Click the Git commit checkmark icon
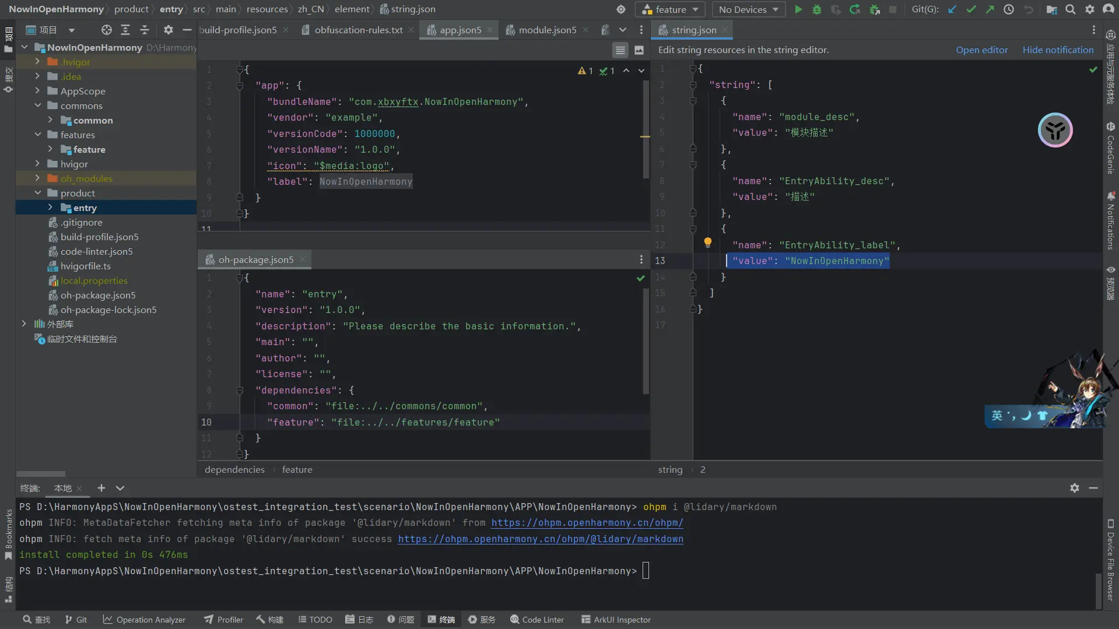The width and height of the screenshot is (1119, 629). point(971,9)
